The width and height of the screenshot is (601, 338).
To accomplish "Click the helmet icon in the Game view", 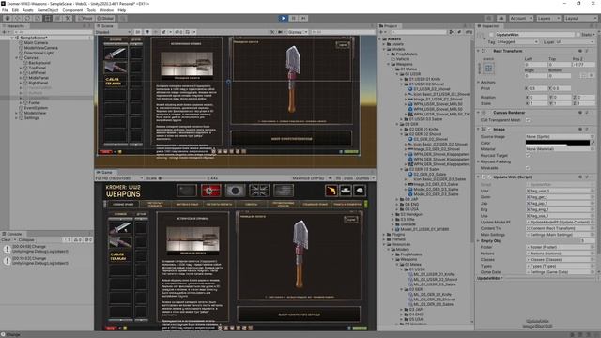I will 359,191.
